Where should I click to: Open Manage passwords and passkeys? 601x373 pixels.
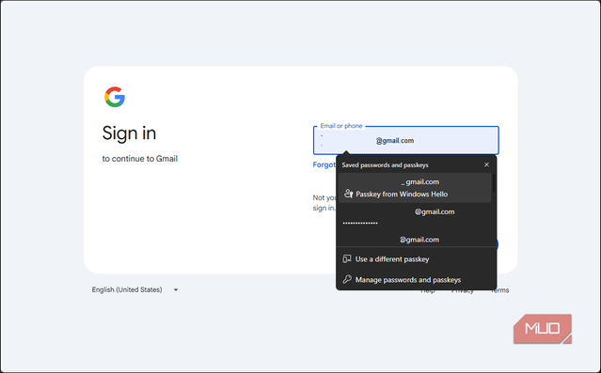[417, 280]
